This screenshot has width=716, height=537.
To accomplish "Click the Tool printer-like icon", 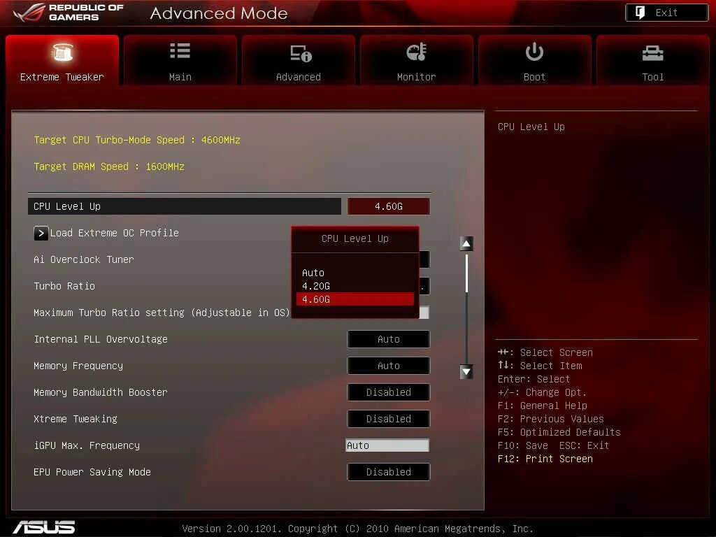I will coord(652,53).
